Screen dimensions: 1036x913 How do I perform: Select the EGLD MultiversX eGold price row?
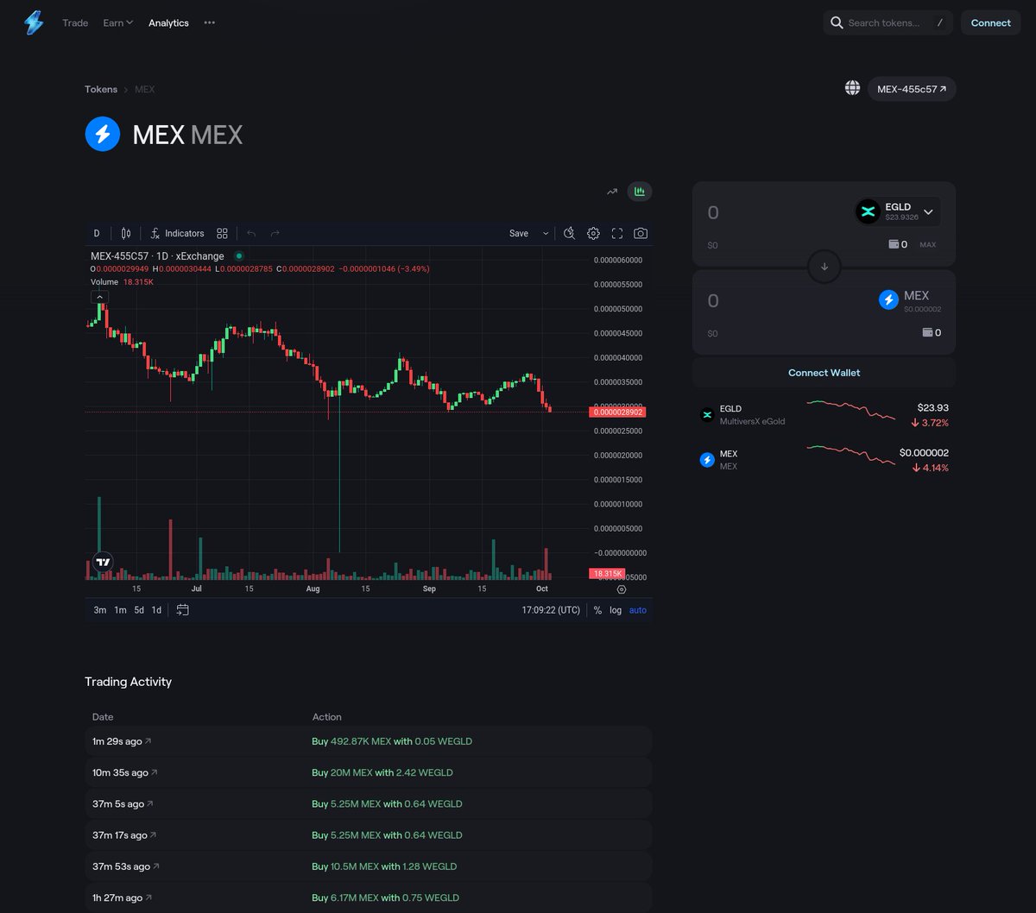(824, 415)
